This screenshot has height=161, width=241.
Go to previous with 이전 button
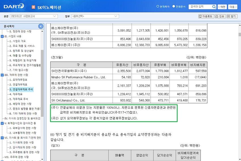coord(222,7)
